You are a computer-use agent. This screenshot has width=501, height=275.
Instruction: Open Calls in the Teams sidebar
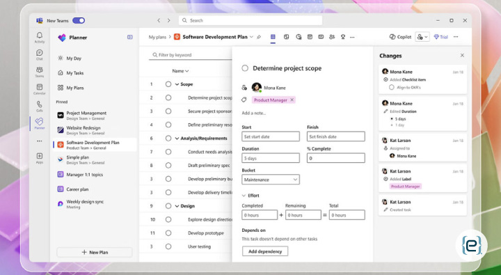coord(40,106)
